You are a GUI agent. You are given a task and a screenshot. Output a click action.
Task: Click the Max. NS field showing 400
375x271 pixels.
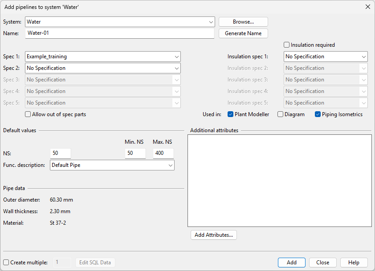[x=163, y=154]
